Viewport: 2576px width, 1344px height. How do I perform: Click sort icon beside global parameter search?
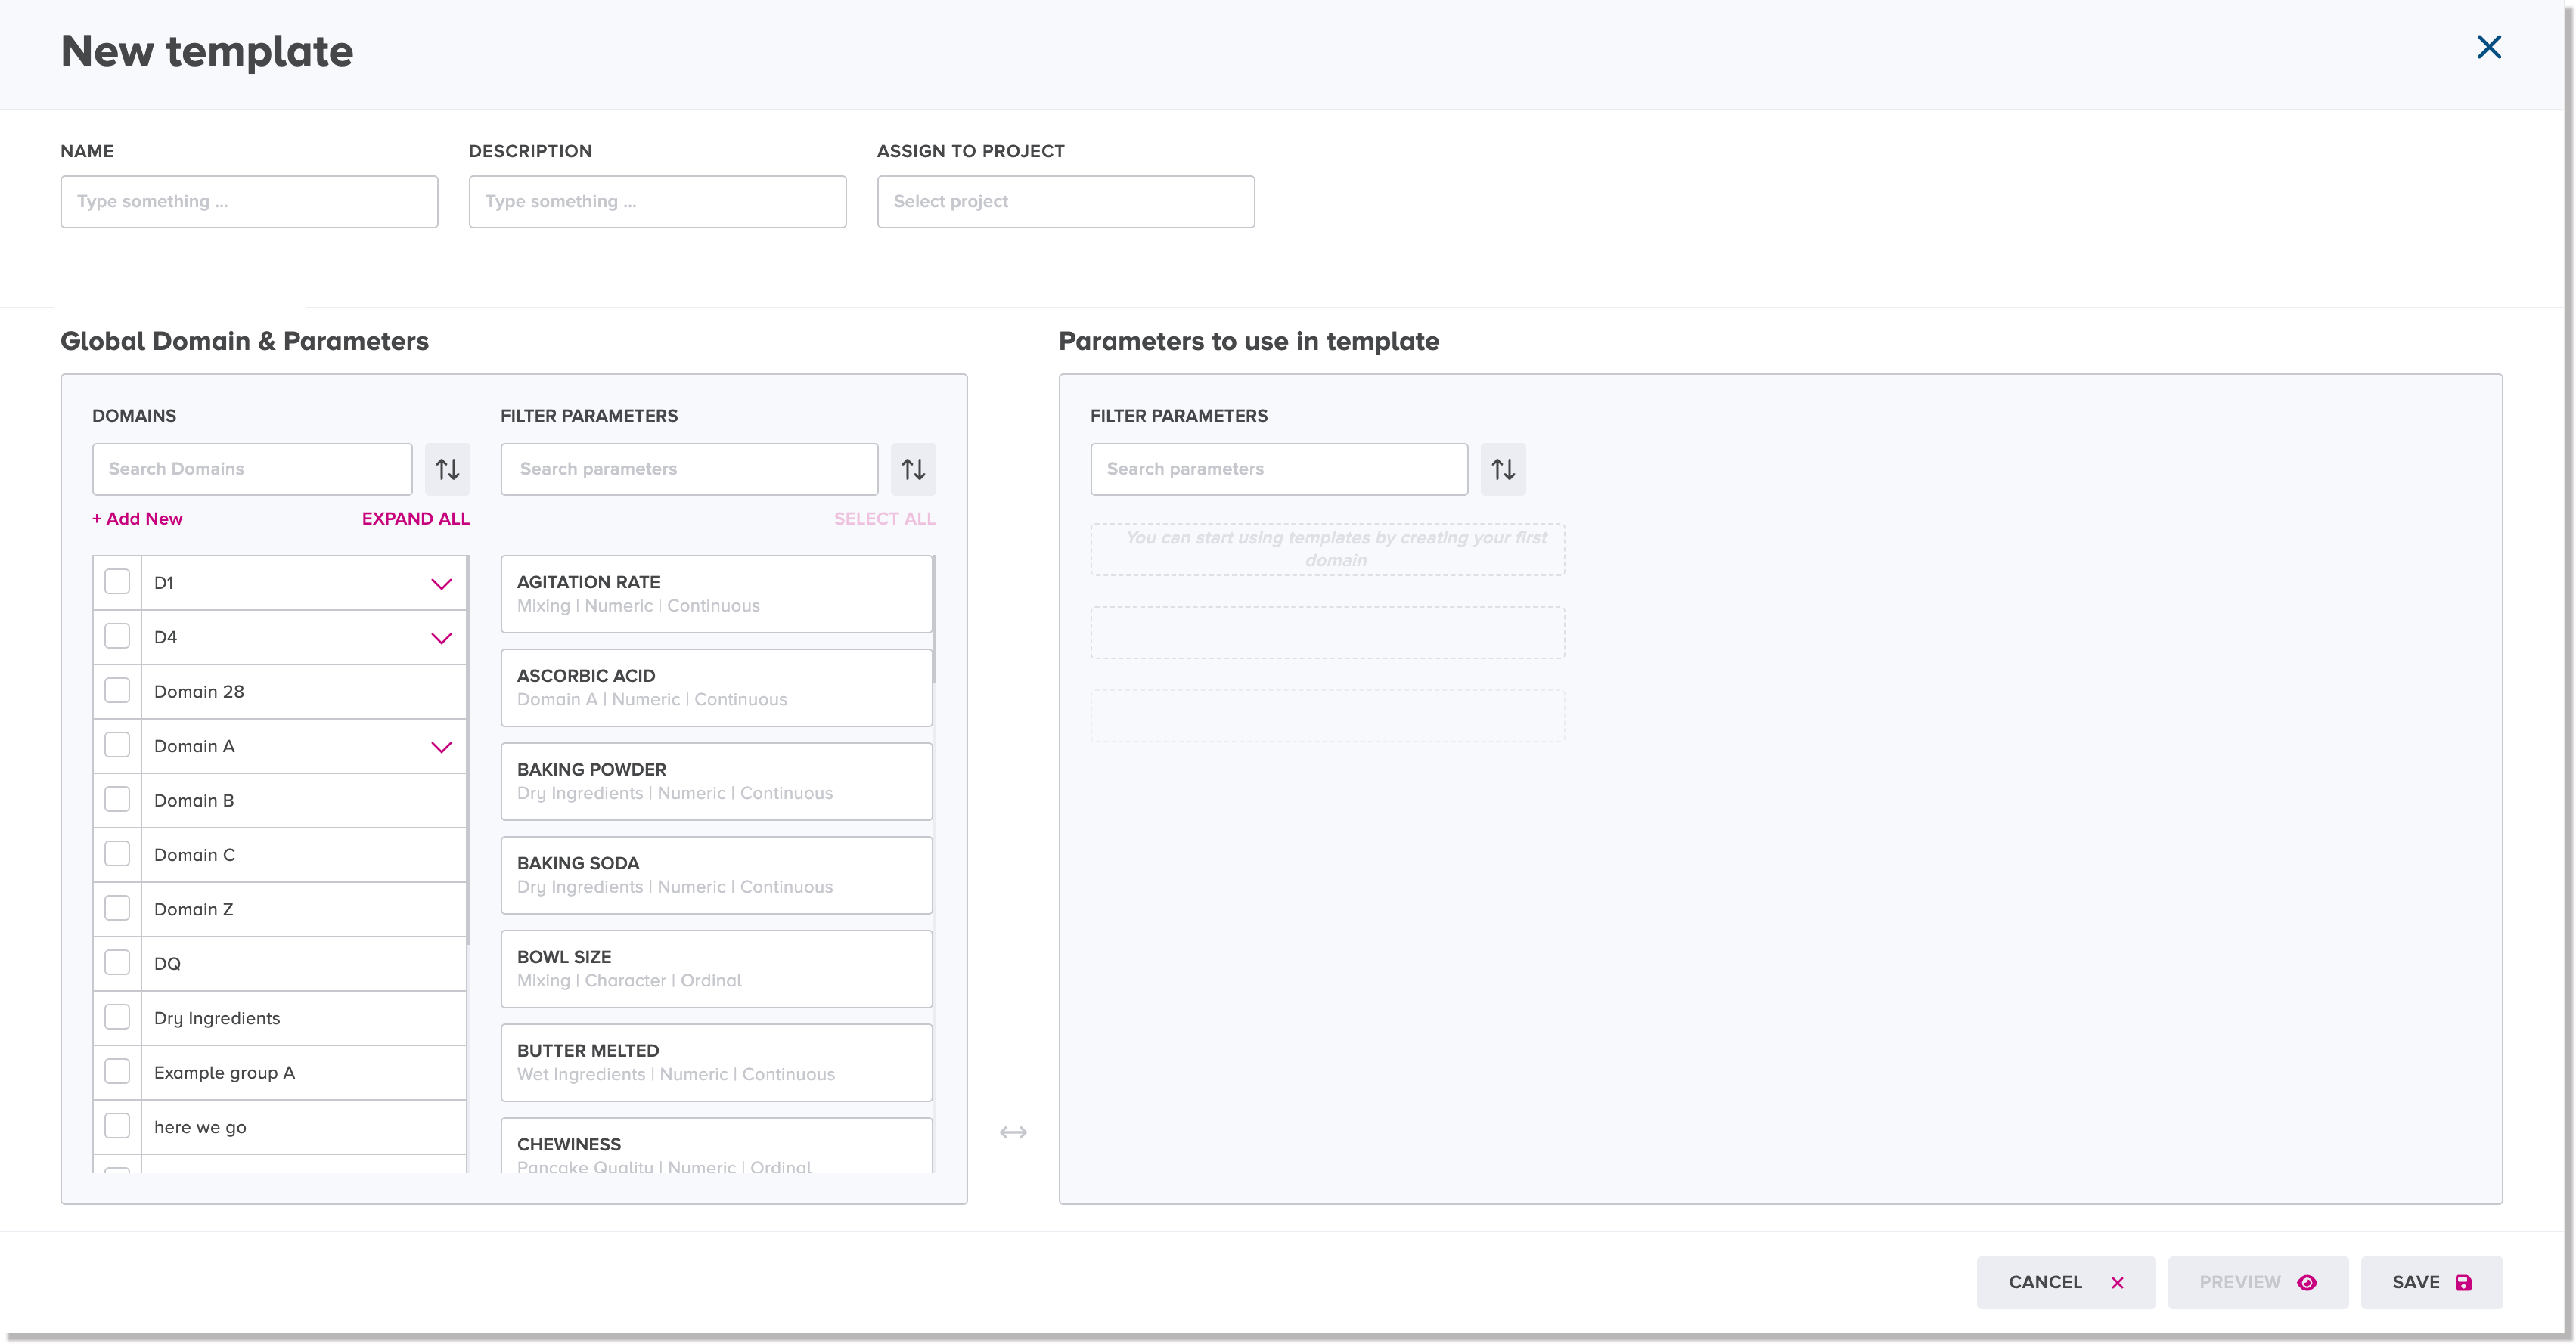pos(913,469)
